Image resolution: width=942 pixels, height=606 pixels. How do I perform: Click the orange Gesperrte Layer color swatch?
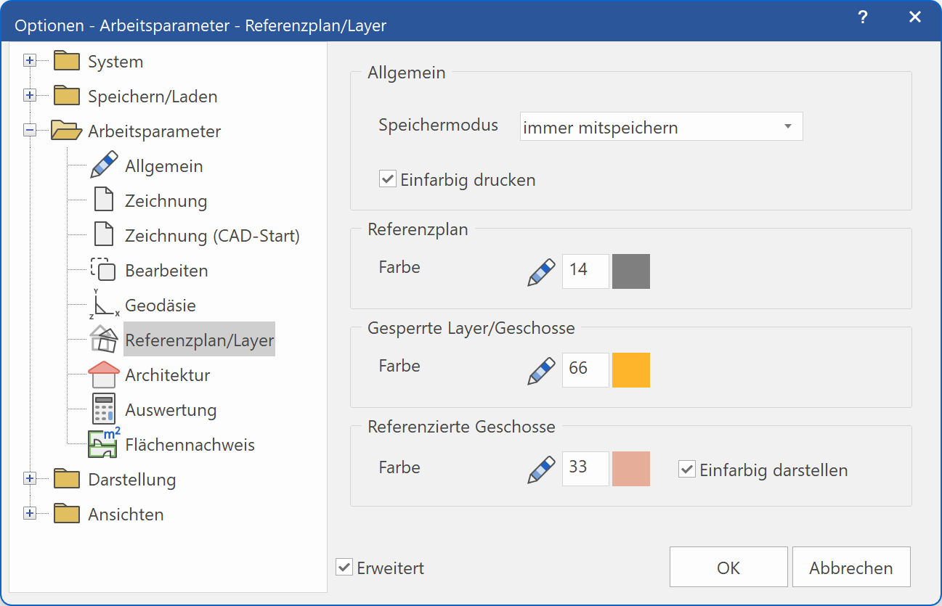click(x=630, y=369)
